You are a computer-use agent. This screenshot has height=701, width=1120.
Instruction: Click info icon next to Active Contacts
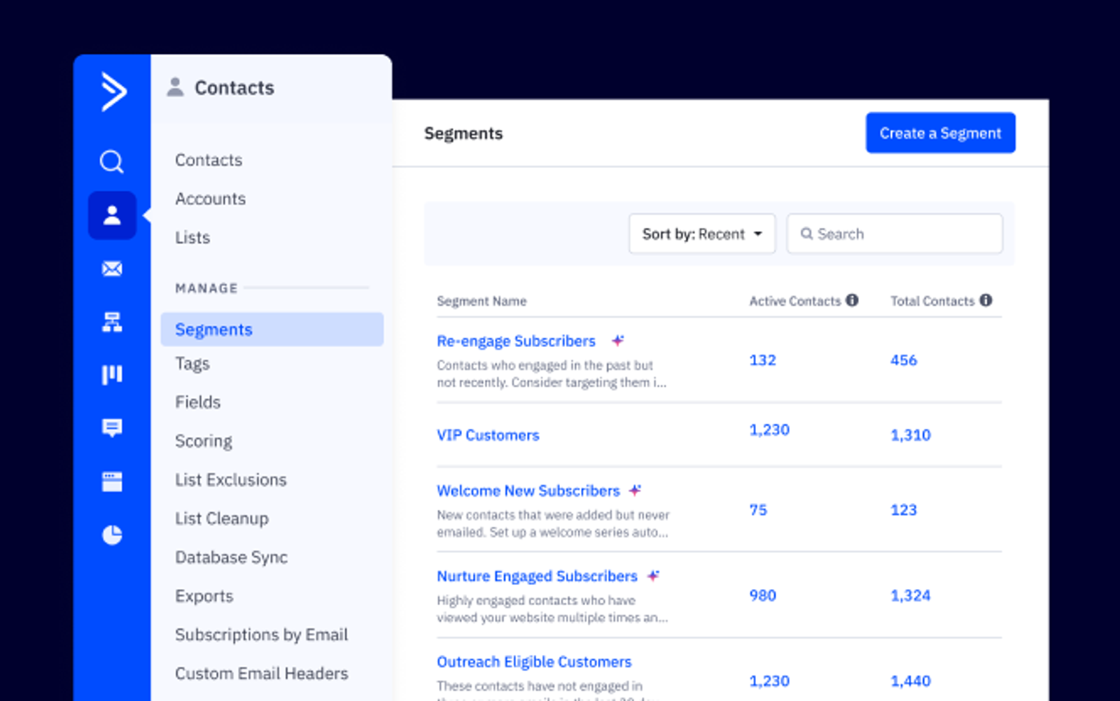852,300
